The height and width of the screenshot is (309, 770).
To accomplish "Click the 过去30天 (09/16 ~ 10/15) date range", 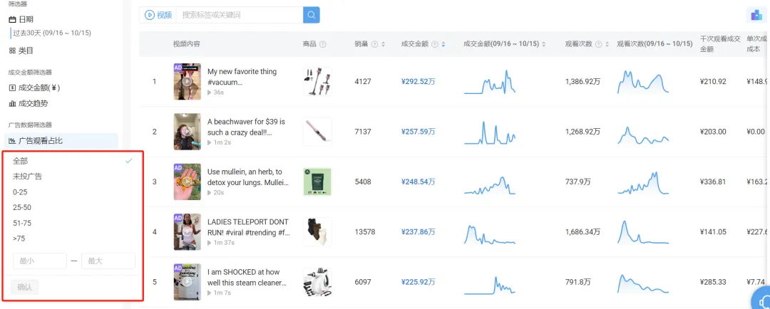I will coord(52,33).
